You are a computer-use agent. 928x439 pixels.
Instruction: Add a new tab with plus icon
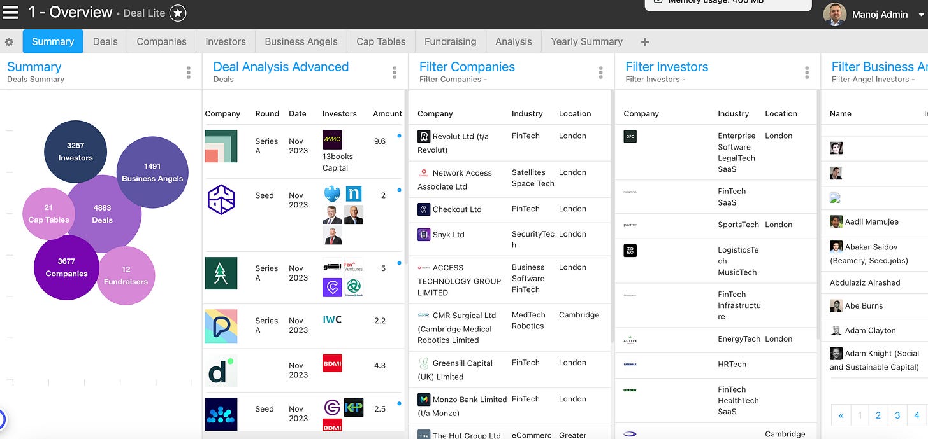pos(645,42)
